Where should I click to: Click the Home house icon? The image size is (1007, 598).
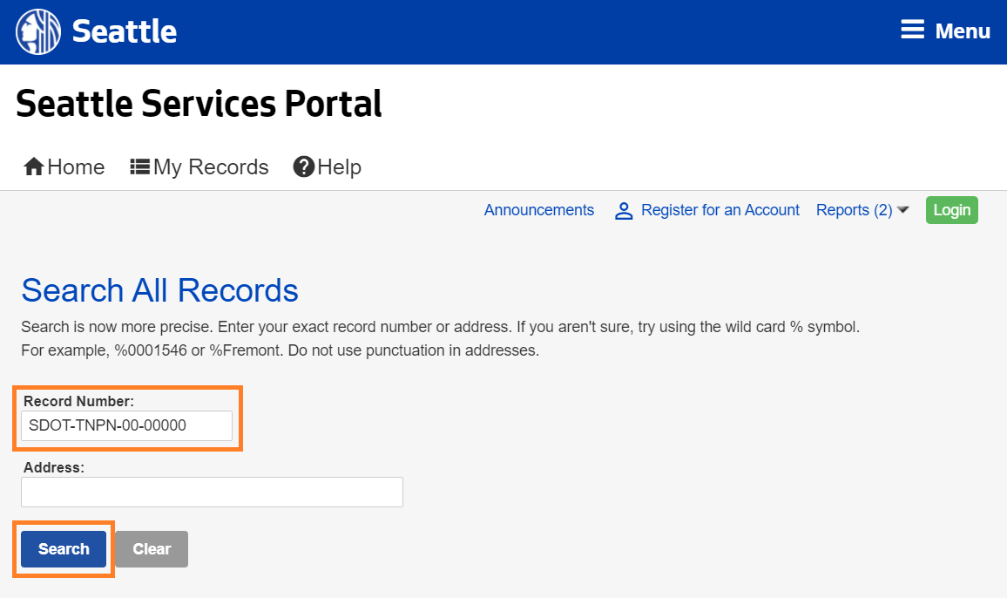33,166
